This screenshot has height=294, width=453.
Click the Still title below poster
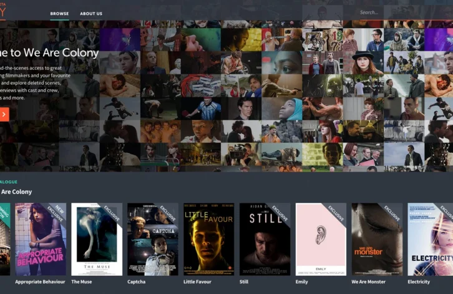245,282
